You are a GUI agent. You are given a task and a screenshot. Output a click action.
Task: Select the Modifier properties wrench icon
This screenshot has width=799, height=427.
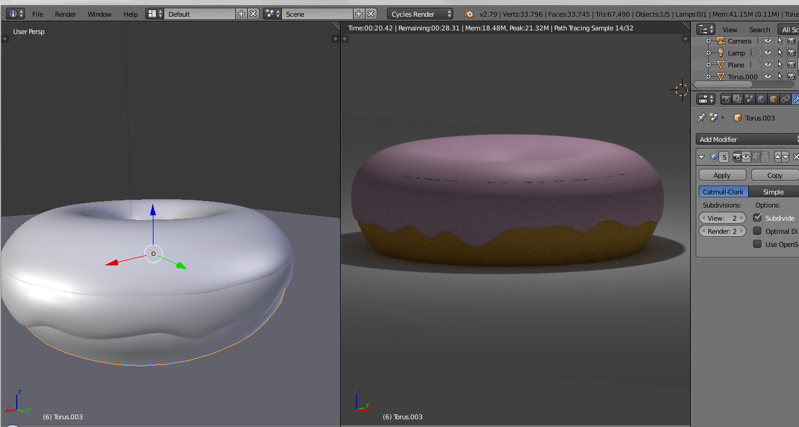coord(795,98)
